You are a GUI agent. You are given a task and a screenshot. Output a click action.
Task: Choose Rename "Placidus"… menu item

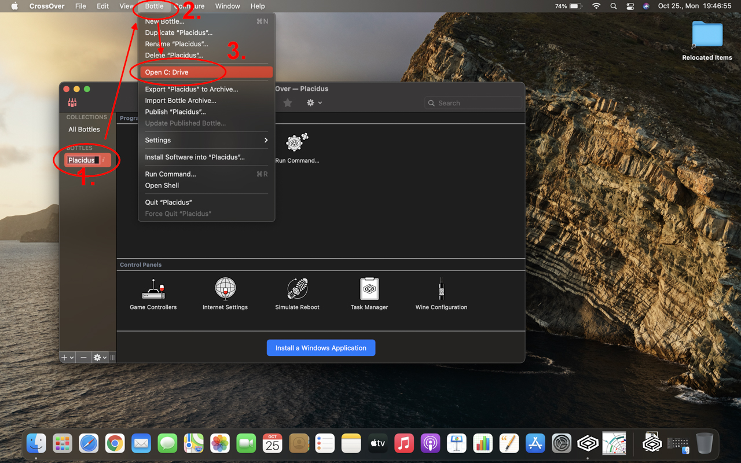[206, 44]
